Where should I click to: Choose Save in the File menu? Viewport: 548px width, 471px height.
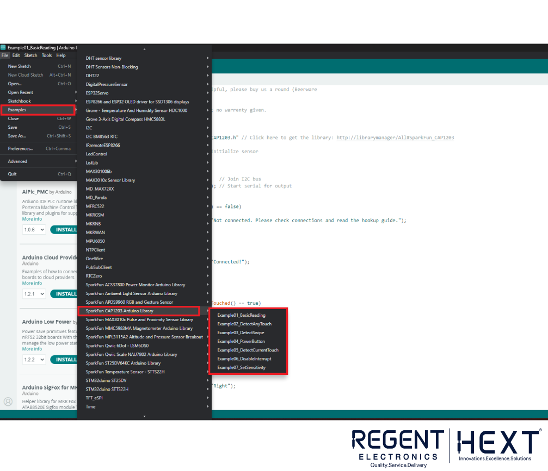coord(39,127)
